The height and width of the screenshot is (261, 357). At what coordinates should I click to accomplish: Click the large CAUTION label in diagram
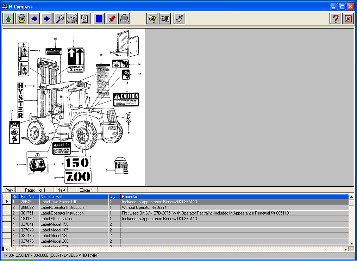[x=126, y=100]
